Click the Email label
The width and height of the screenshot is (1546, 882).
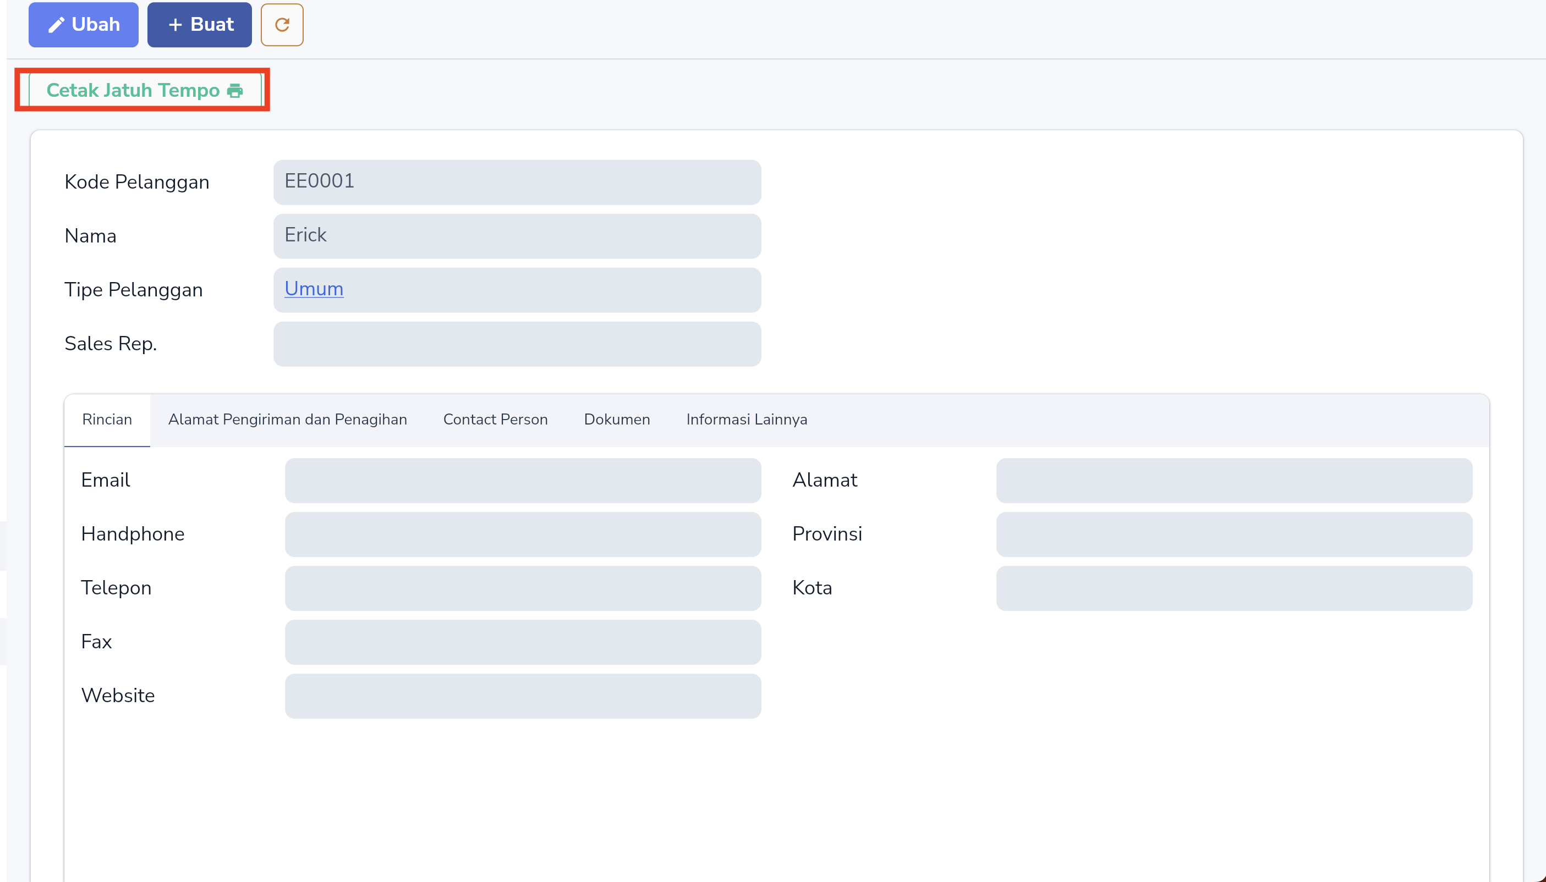point(106,480)
